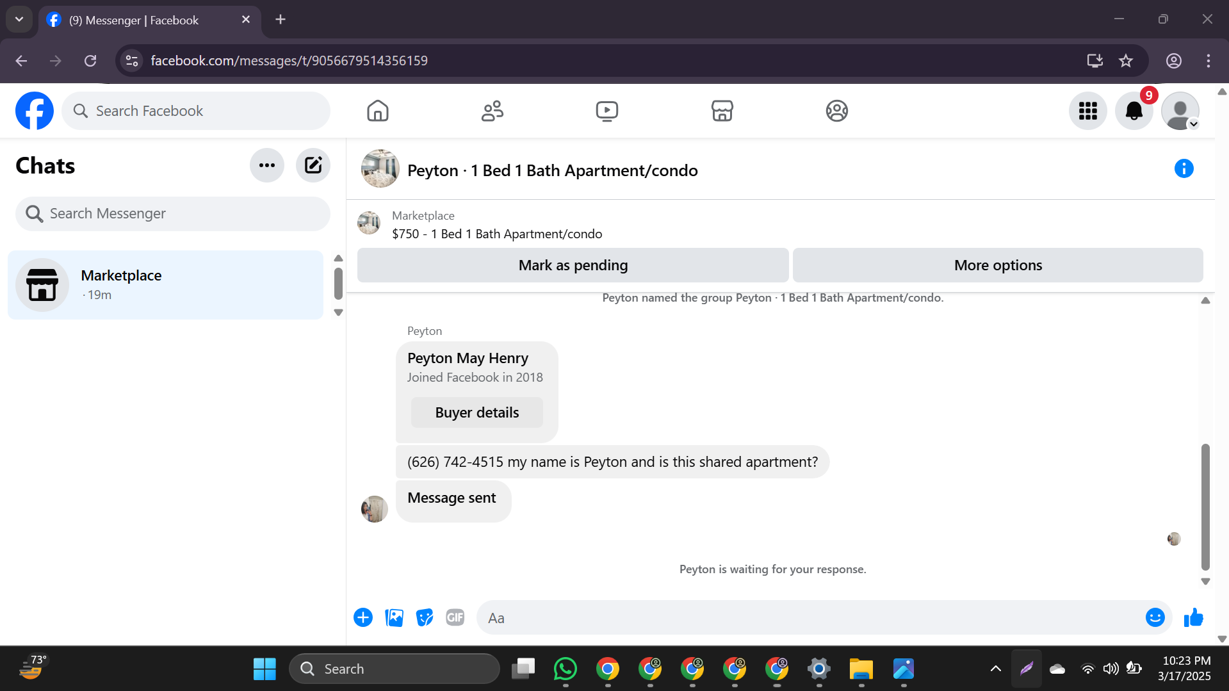View site information icon in address bar

(132, 61)
